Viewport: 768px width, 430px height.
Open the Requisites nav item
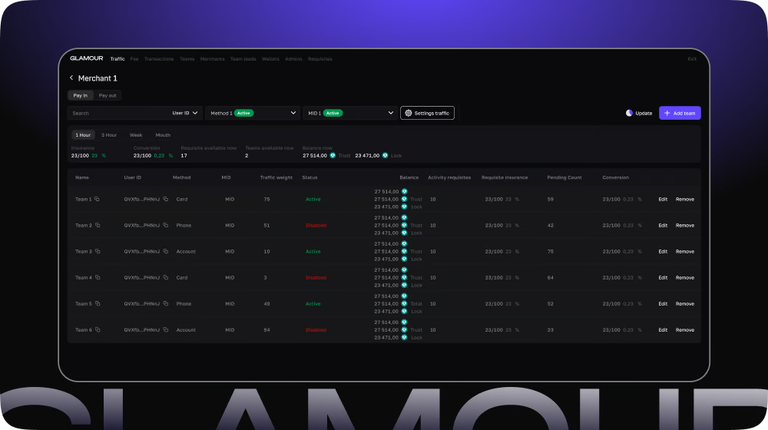tap(319, 59)
